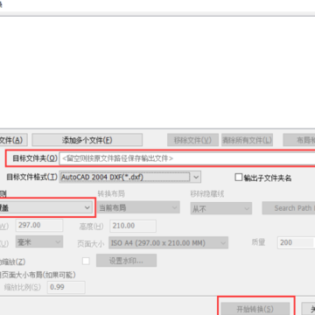
Task: Click the 添加多个文件(F) button
Action: click(87, 140)
